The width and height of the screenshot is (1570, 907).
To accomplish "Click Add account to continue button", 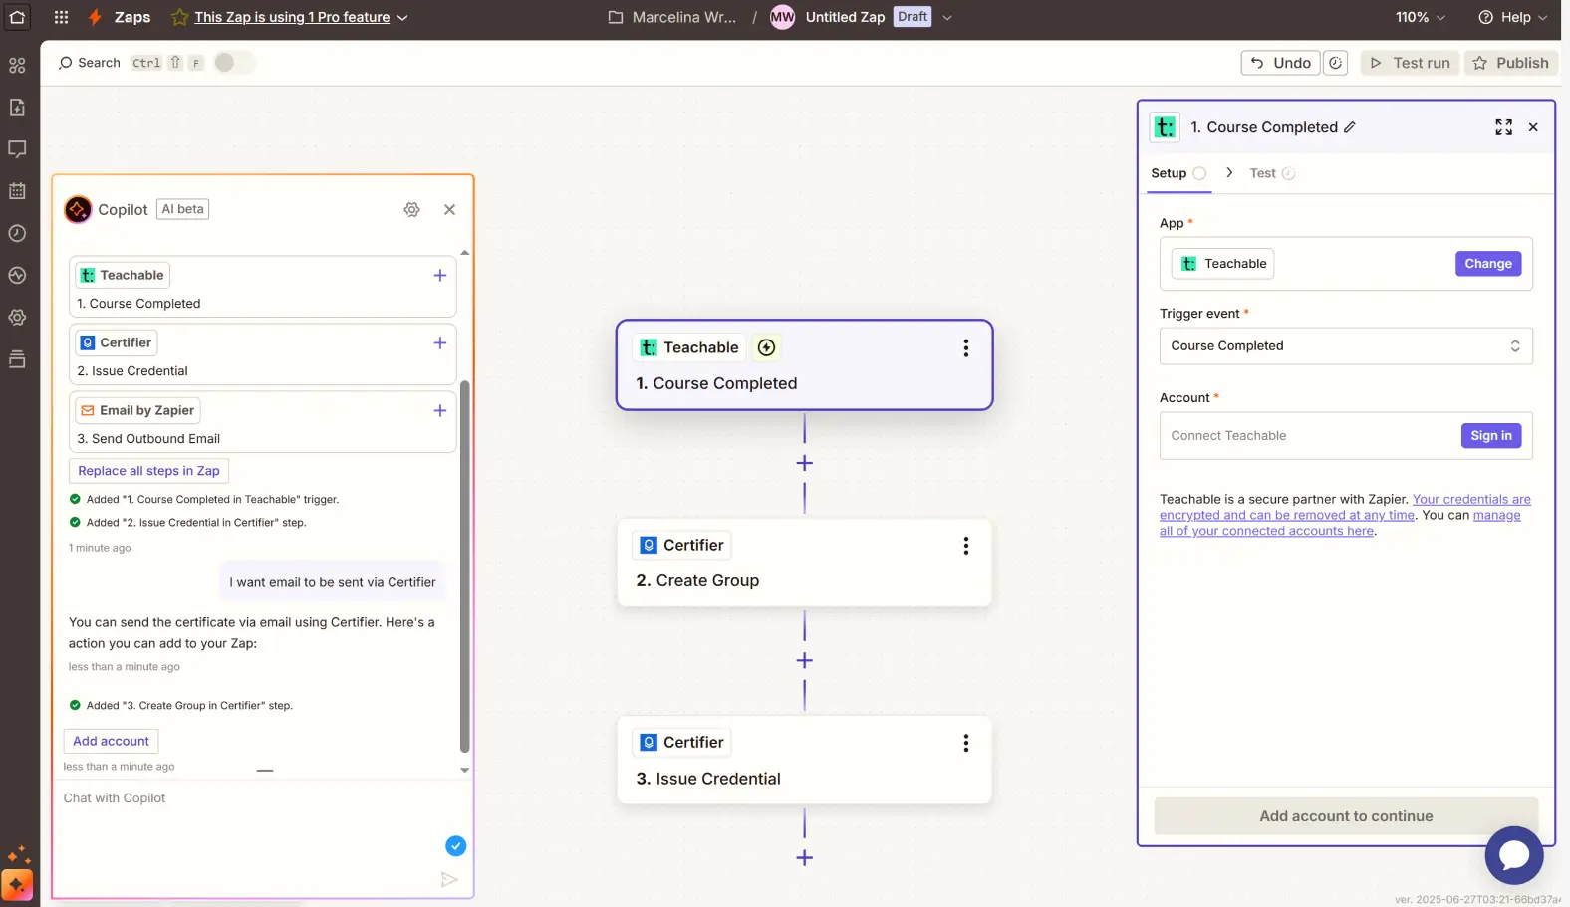I will (x=1346, y=816).
